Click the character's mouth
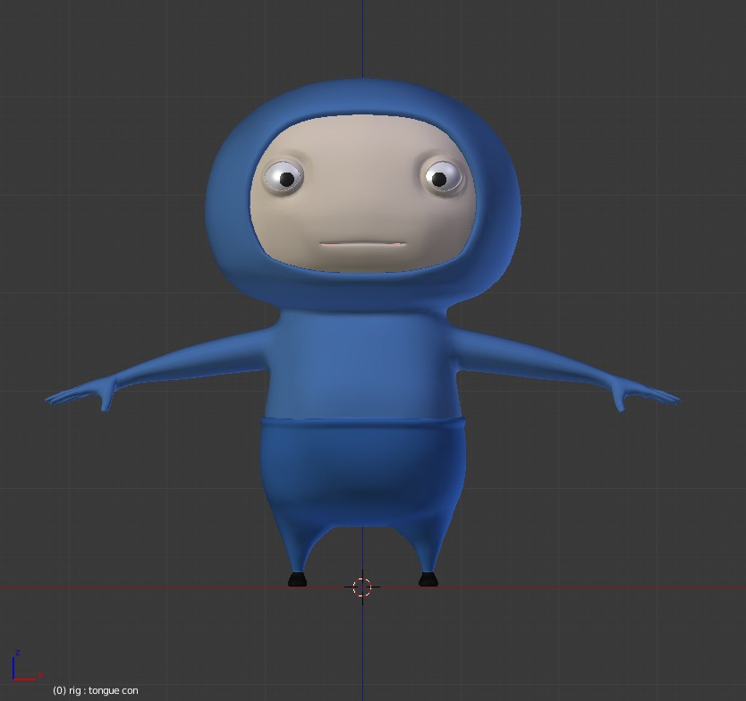 pos(361,244)
